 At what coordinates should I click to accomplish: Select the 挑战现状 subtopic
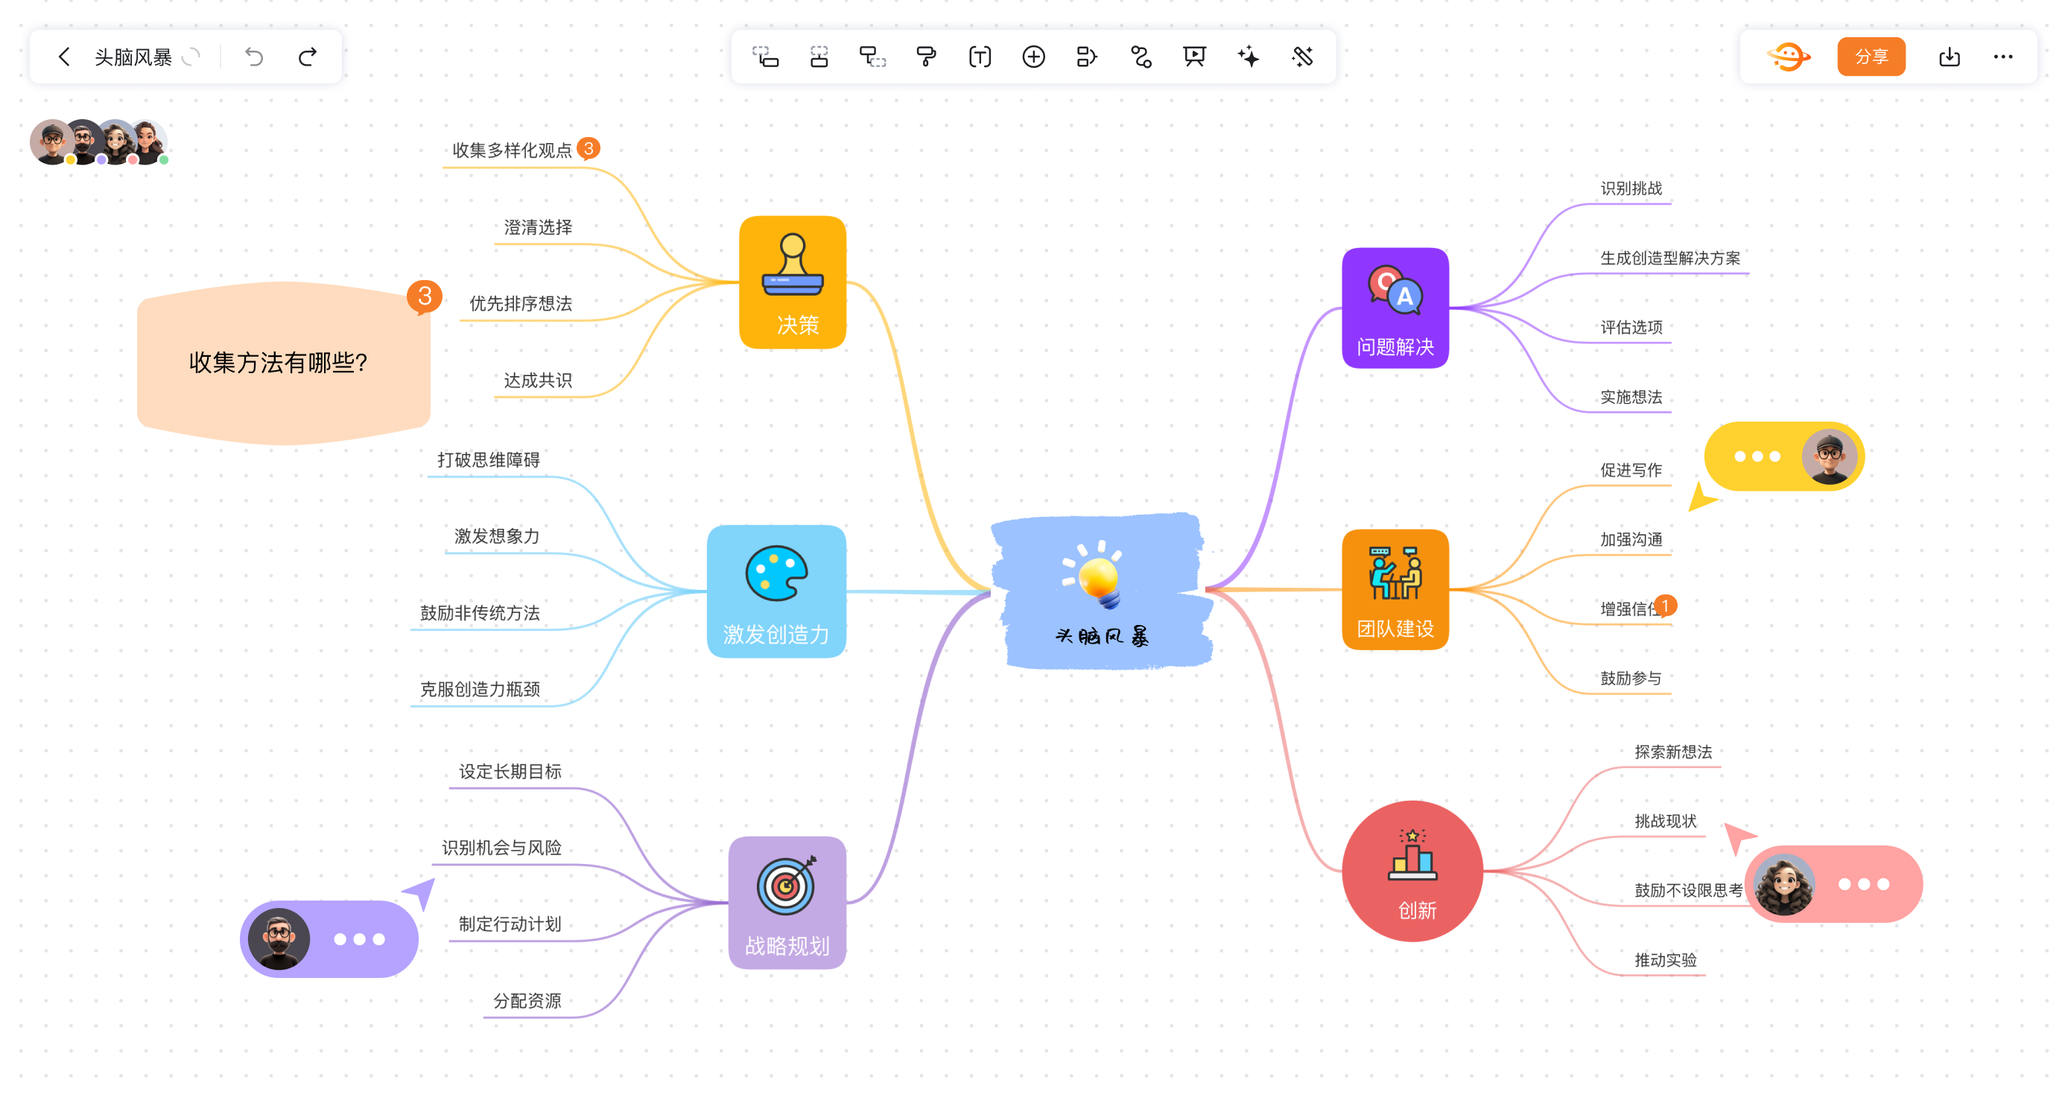tap(1665, 820)
